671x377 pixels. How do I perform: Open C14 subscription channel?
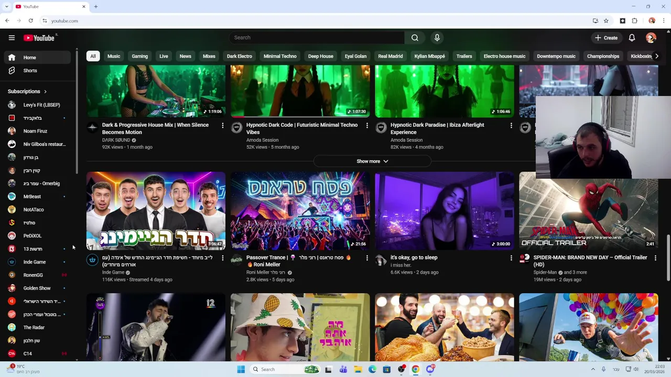click(x=37, y=353)
